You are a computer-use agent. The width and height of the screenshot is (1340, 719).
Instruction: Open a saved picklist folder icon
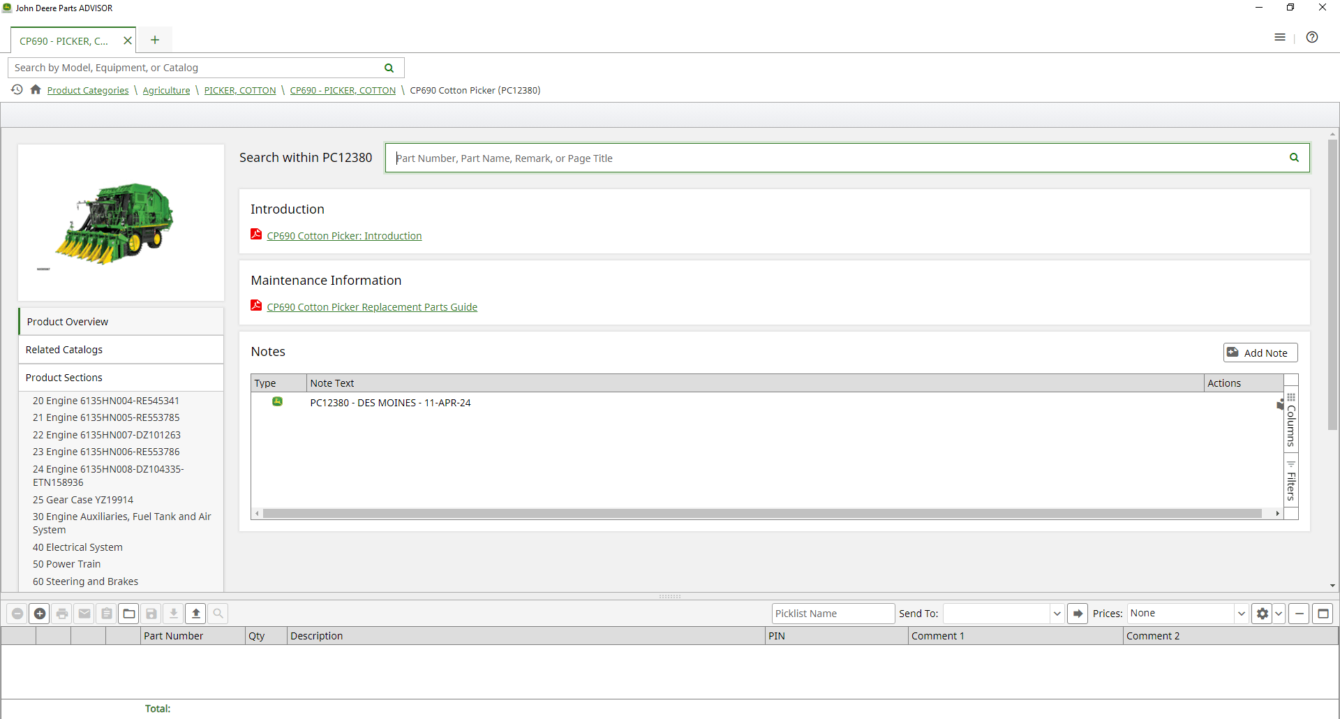129,614
